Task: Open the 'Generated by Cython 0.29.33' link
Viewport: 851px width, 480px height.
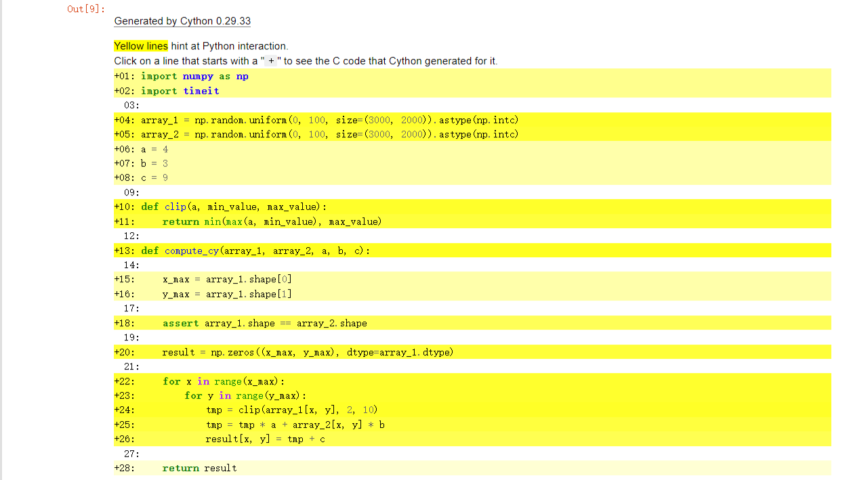Action: [x=182, y=21]
